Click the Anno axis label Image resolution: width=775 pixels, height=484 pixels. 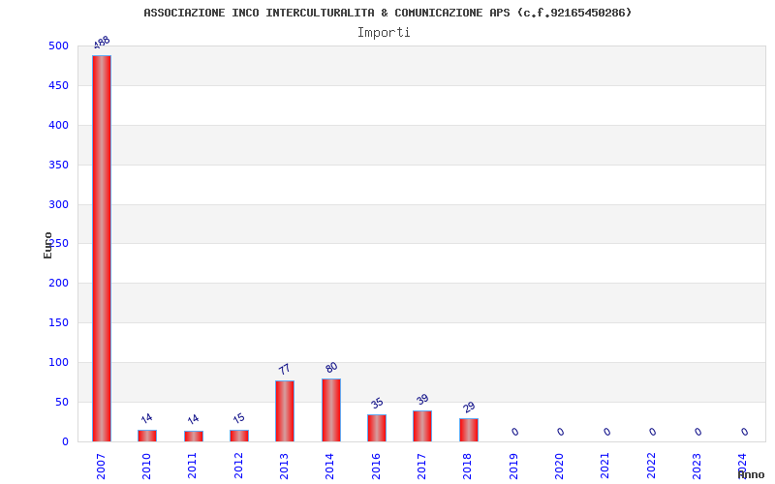tap(752, 475)
